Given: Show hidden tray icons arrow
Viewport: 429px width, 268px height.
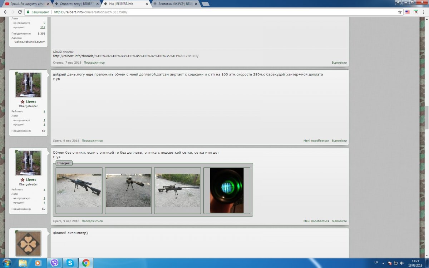Looking at the screenshot, I should 384,263.
